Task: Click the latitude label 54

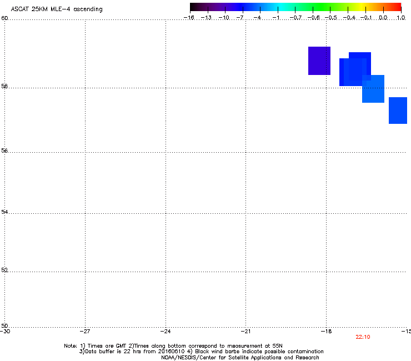Action: 4,212
